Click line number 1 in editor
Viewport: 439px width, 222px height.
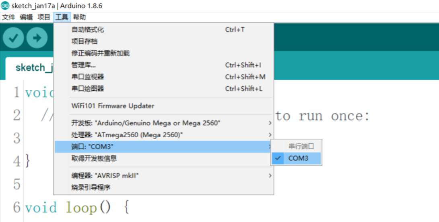(17, 92)
